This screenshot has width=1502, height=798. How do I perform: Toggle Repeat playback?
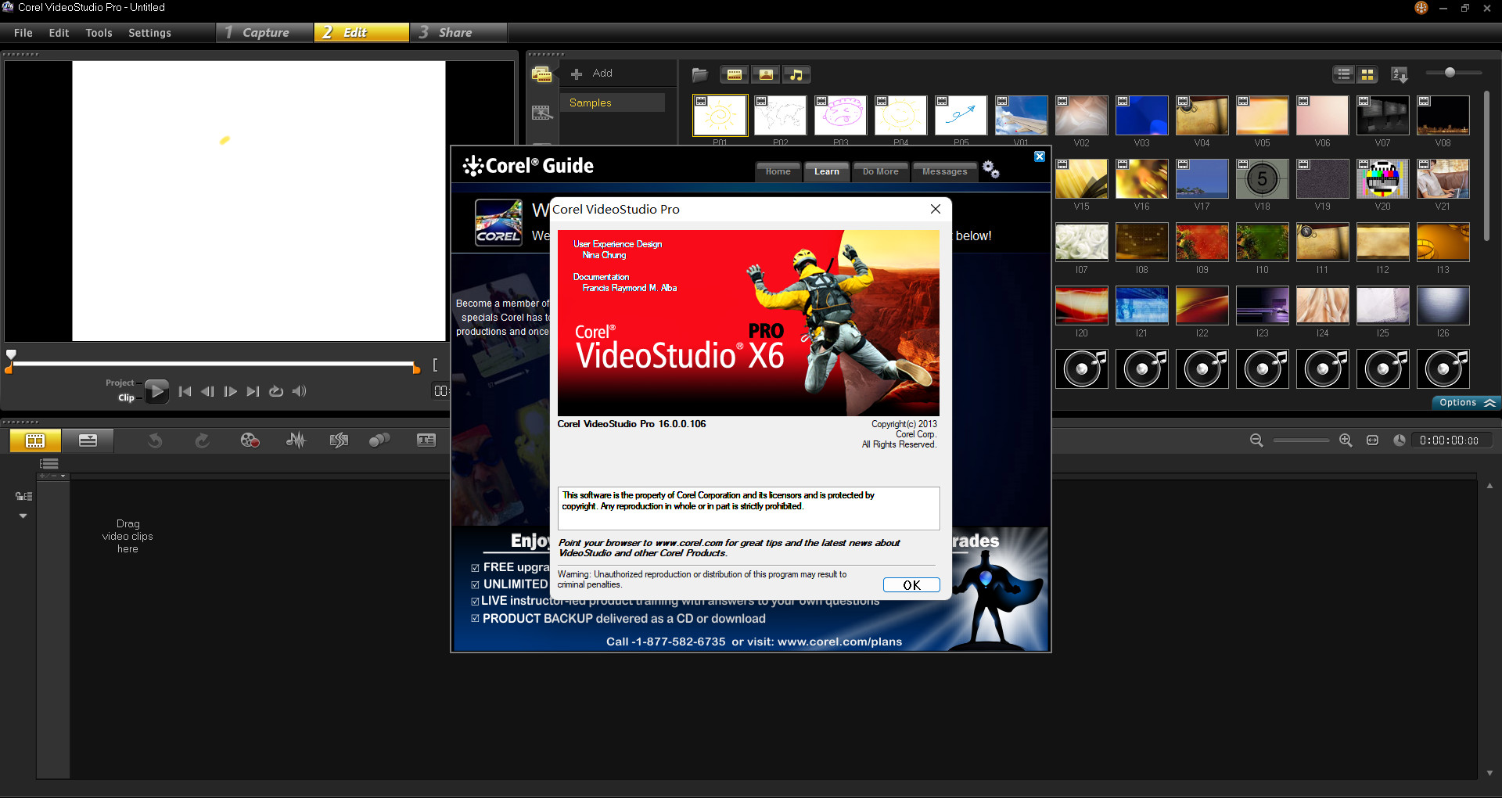point(276,391)
